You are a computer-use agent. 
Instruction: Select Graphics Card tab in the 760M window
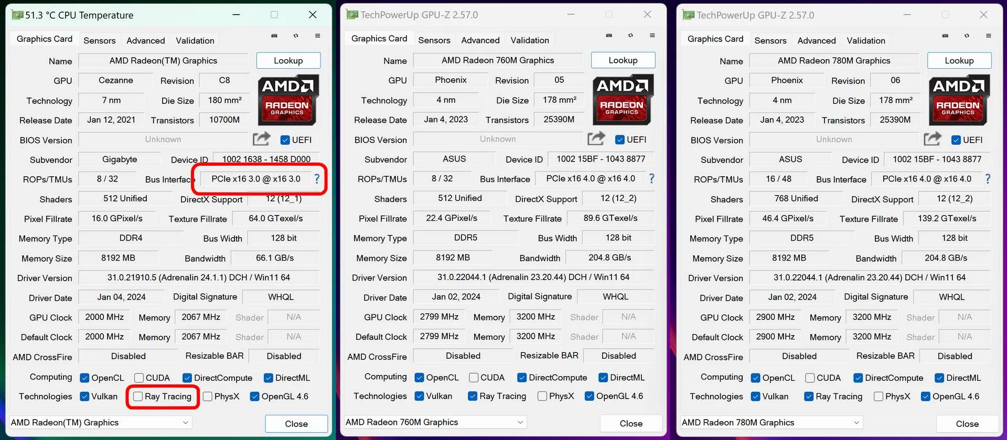[379, 38]
